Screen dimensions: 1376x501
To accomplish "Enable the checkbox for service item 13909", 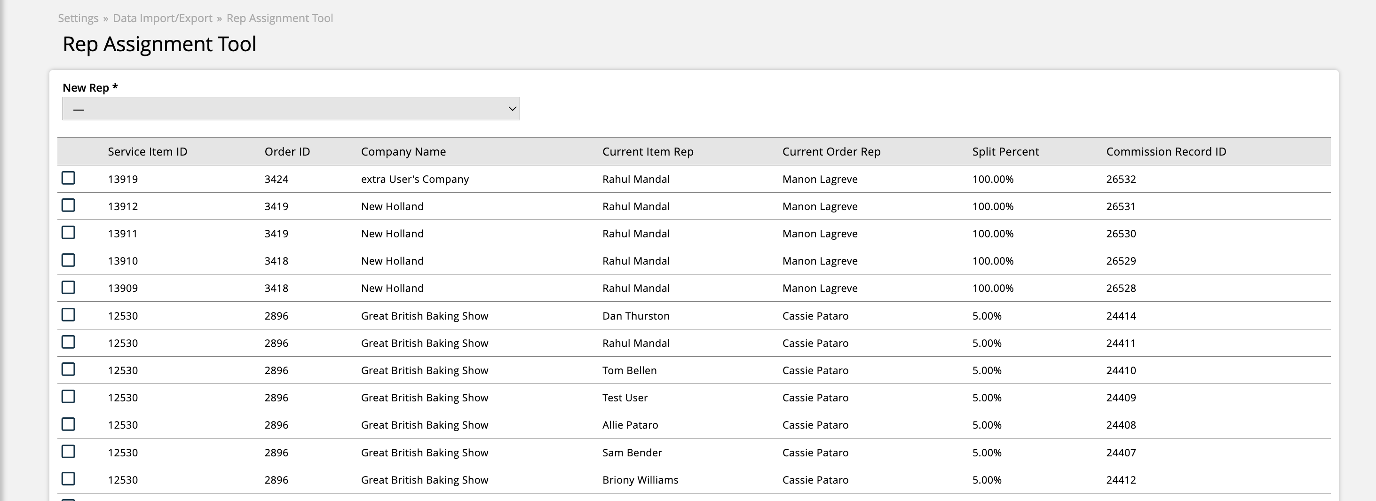I will (x=68, y=287).
